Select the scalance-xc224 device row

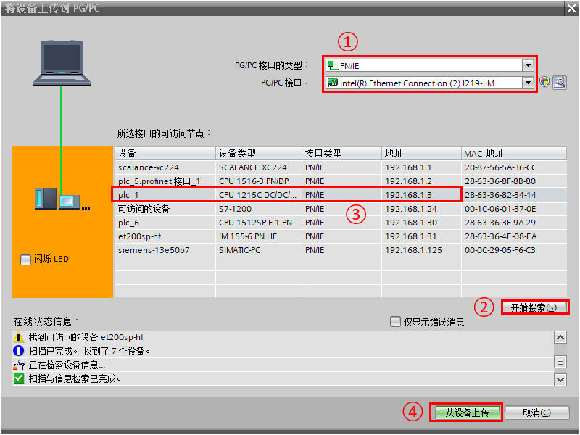pyautogui.click(x=341, y=167)
